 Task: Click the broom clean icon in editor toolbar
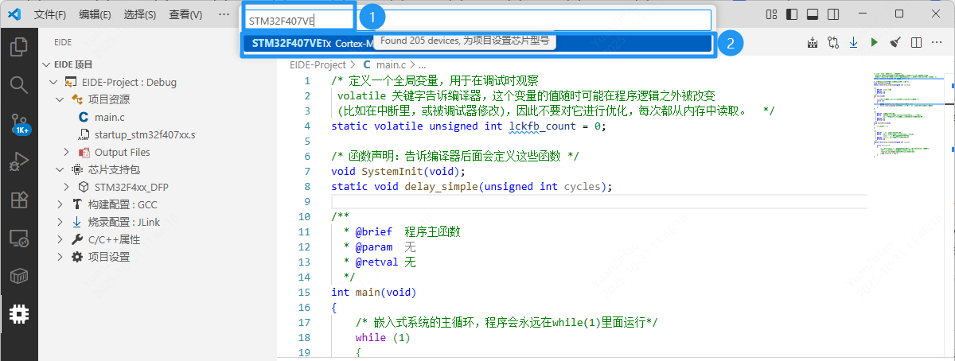tap(895, 42)
